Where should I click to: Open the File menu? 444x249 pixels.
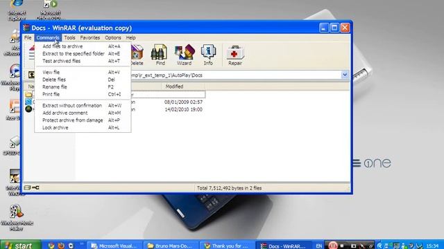pyautogui.click(x=28, y=37)
